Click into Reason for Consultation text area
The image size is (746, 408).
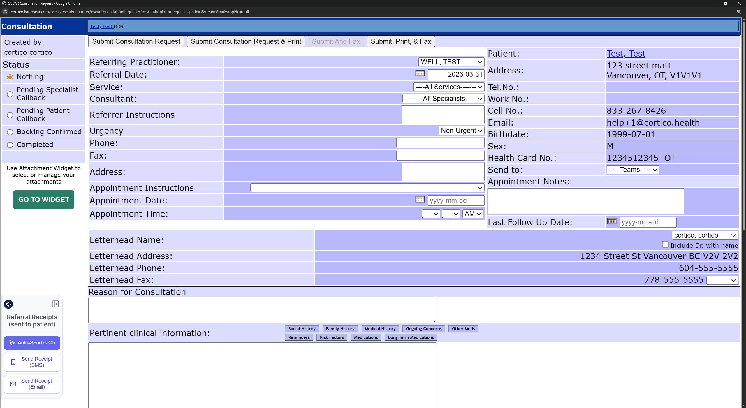(262, 310)
